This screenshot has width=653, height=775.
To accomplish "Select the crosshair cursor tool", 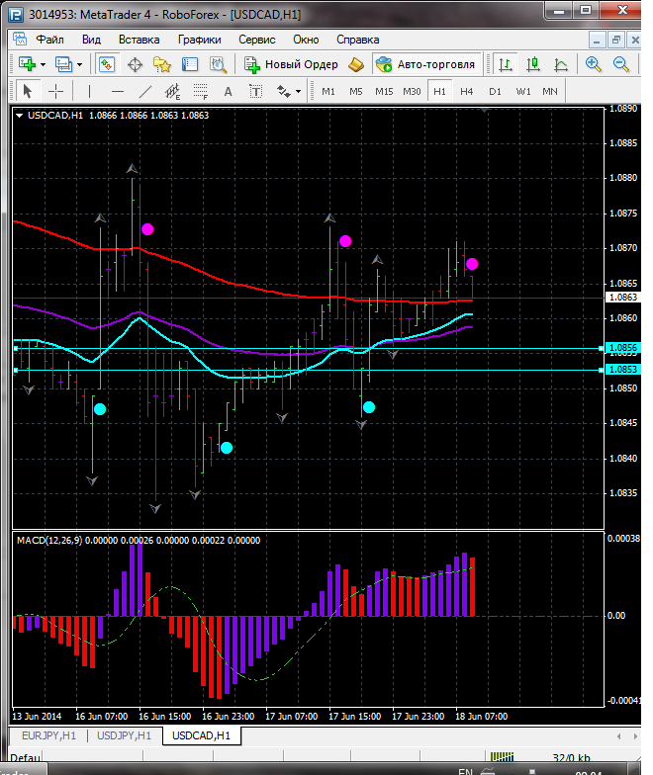I will tap(56, 91).
